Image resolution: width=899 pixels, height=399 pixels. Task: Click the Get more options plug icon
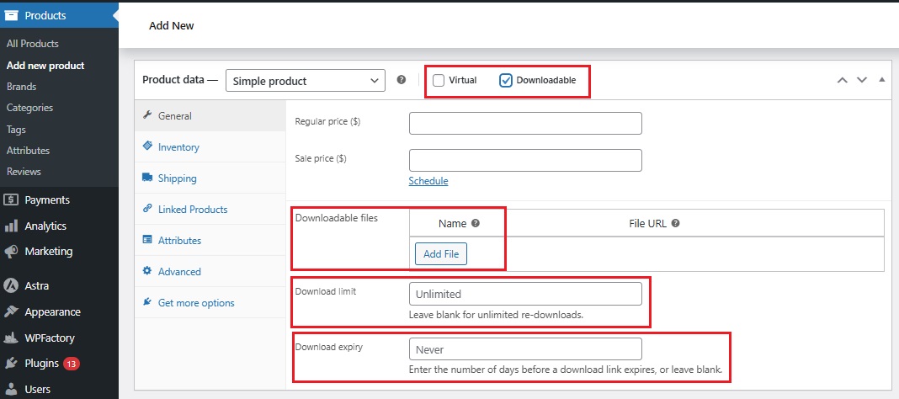(146, 301)
